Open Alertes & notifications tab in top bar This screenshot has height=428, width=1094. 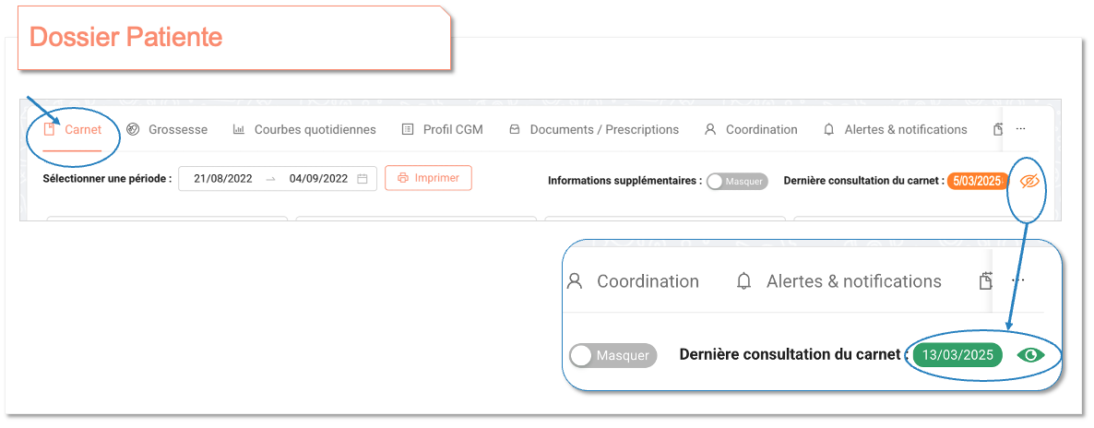tap(895, 129)
